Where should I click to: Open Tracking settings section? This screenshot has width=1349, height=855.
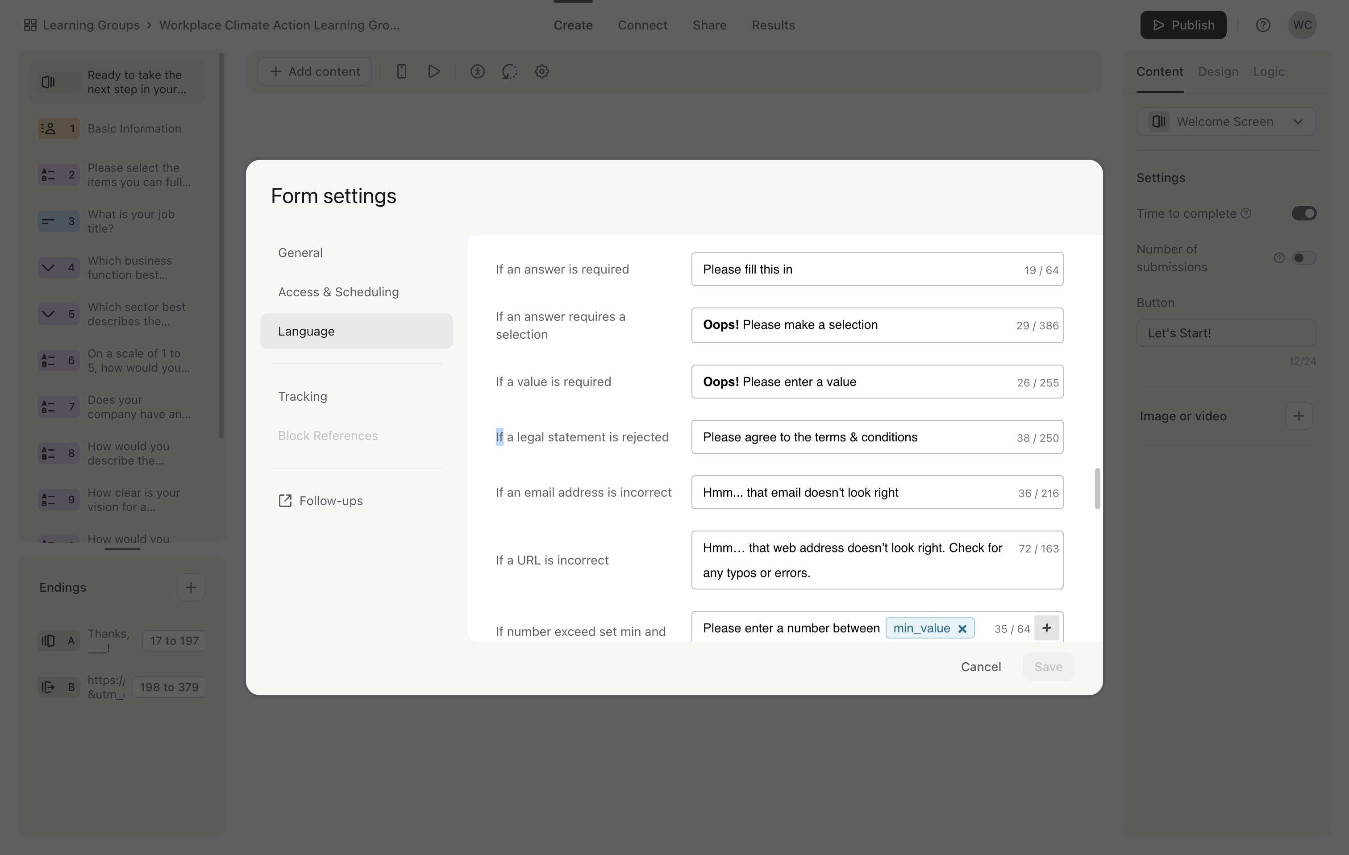(x=356, y=396)
